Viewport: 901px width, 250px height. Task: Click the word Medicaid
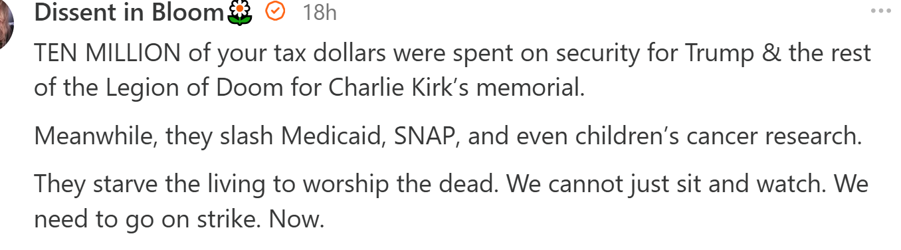334,136
